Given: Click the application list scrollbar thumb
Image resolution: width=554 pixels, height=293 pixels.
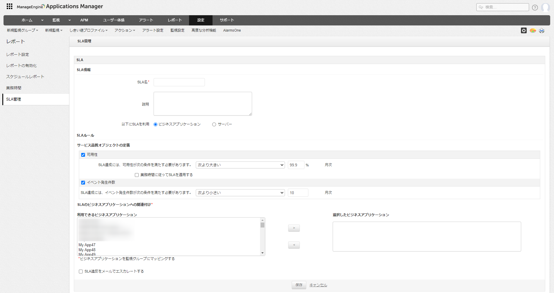Looking at the screenshot, I should [x=262, y=225].
